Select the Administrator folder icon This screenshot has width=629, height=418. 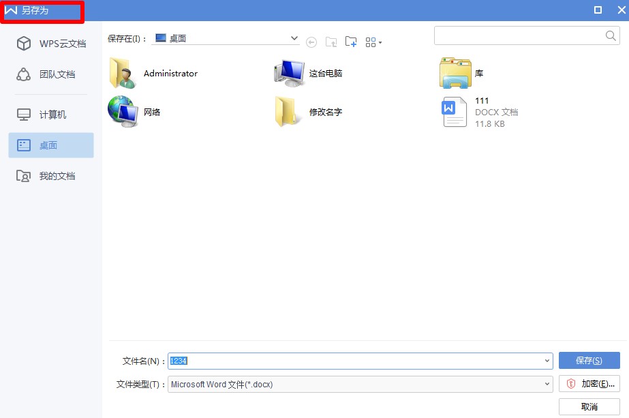pyautogui.click(x=123, y=73)
